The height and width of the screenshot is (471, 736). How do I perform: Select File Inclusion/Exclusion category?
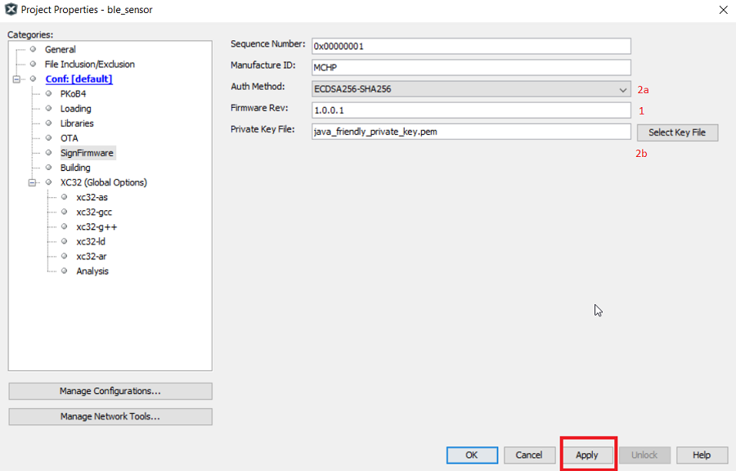[89, 65]
